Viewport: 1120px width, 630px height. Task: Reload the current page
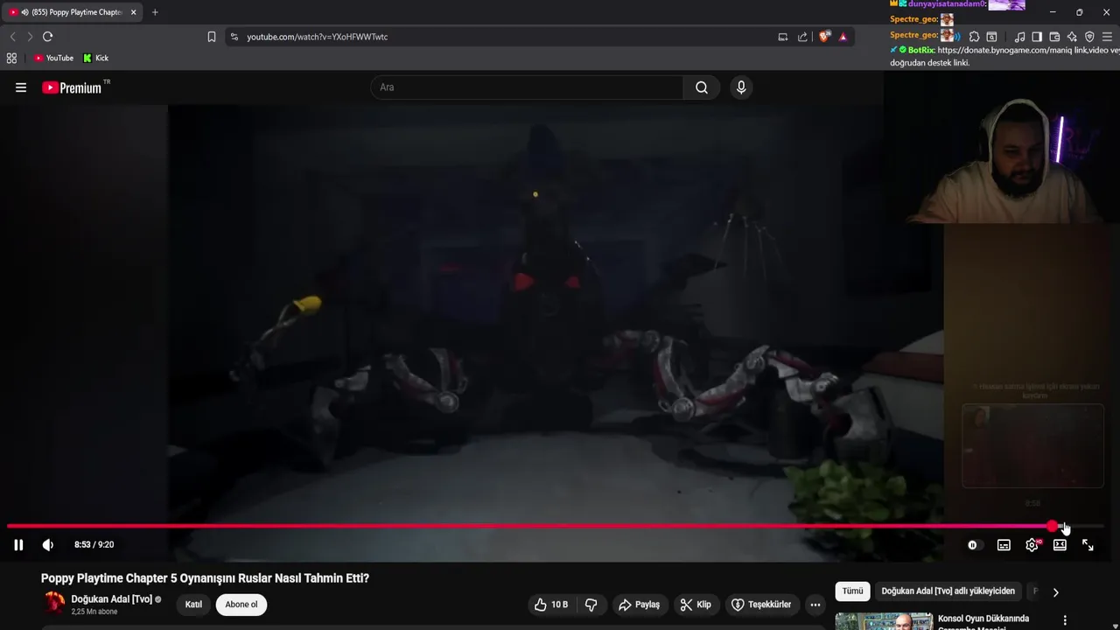point(47,37)
